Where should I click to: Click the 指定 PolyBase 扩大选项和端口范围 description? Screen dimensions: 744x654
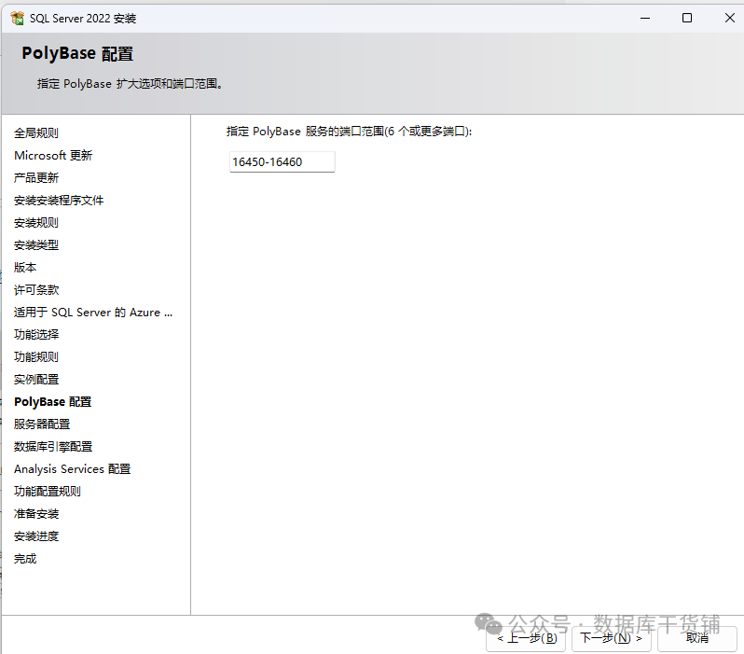(x=130, y=84)
